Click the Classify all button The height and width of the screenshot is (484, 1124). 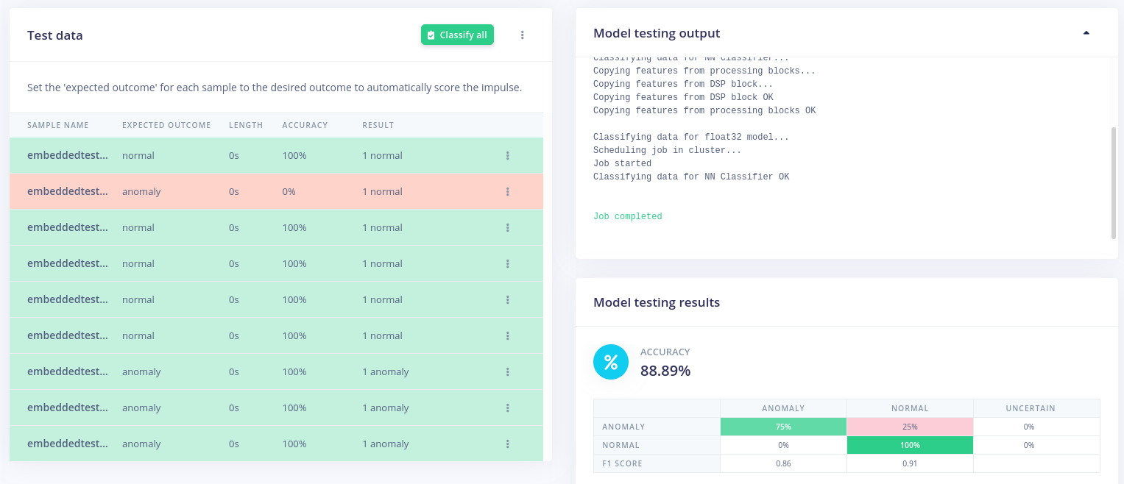point(457,35)
